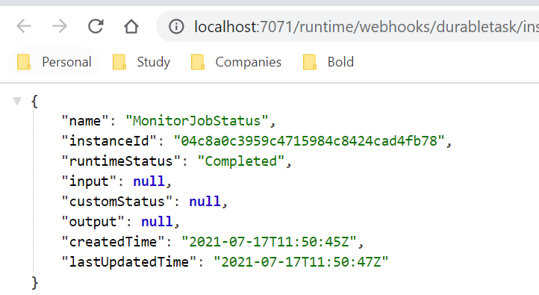The height and width of the screenshot is (295, 539).
Task: Select the instanceId value 04c8a0c3959c4715984c8424cad4fb78
Action: pos(309,141)
